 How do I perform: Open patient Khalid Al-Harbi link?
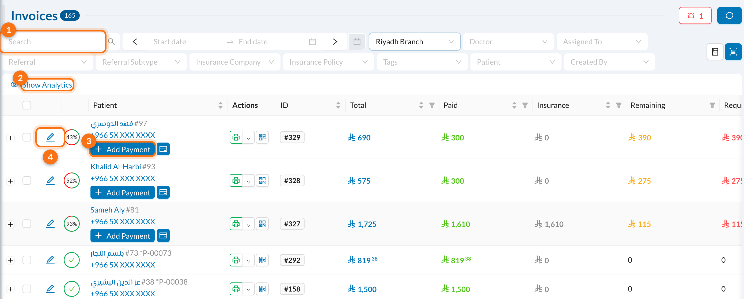click(x=116, y=167)
